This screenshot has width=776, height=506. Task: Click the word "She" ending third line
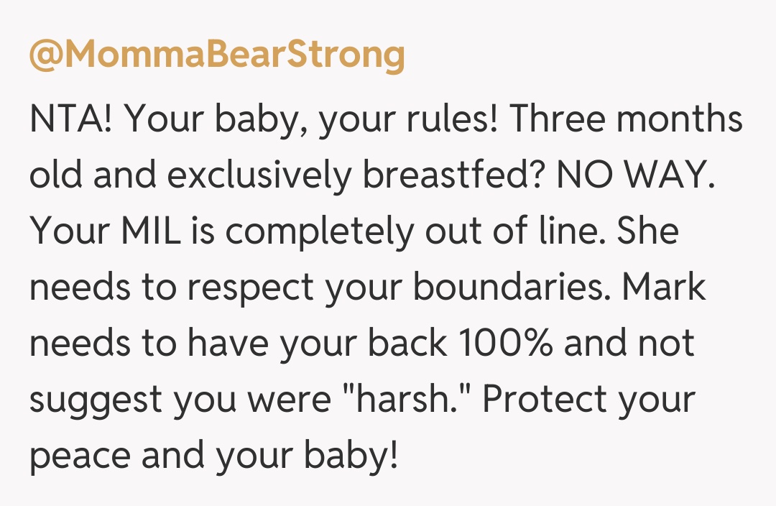[648, 231]
